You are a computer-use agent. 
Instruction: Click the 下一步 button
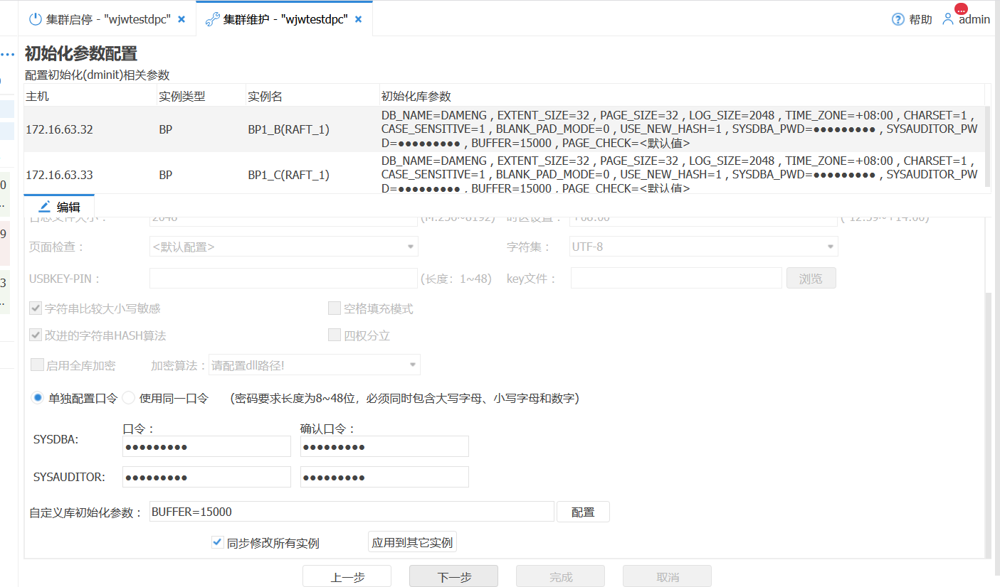453,576
